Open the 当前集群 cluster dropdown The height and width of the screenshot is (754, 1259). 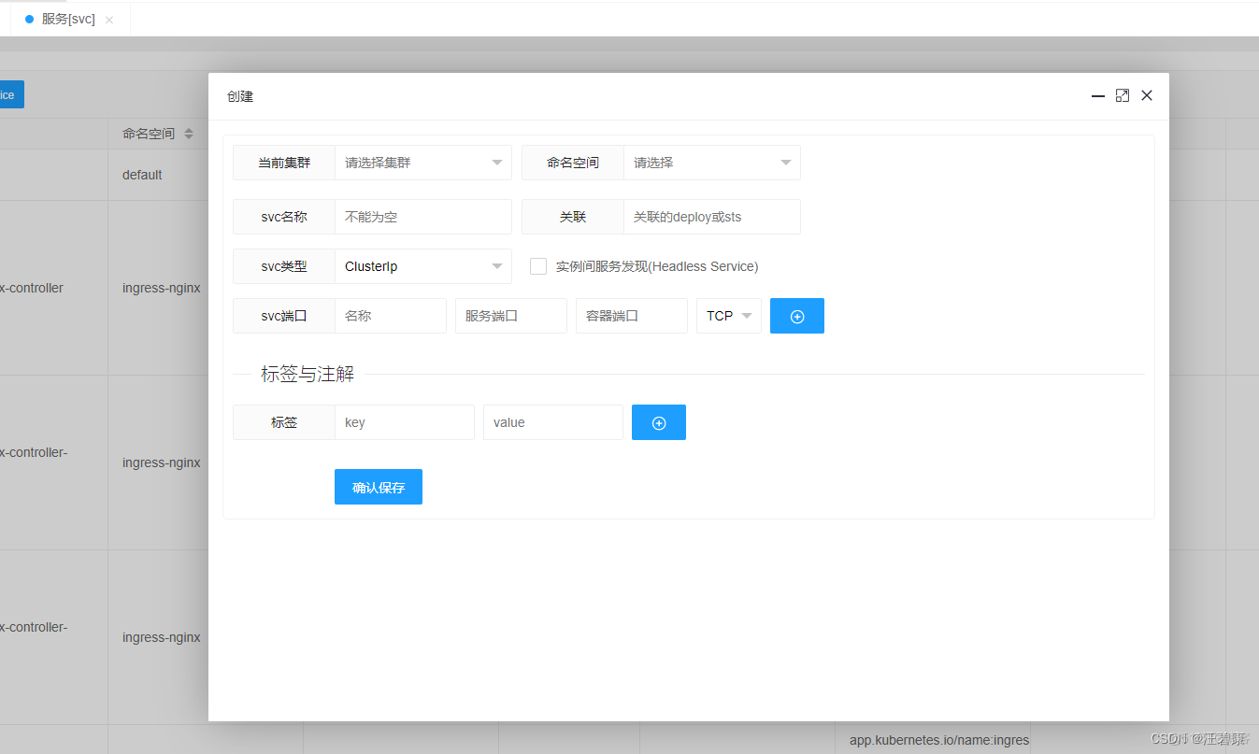pos(423,163)
